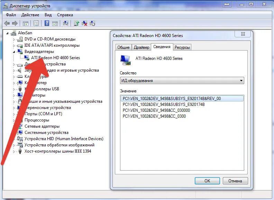Viewport: 274px width, 200px height.
Task: Open the Свойство dropdown (ИД оборудования)
Action: click(x=182, y=81)
